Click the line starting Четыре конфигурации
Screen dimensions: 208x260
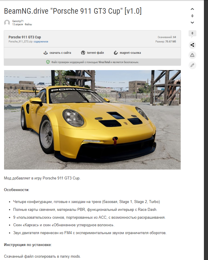[x=87, y=202]
